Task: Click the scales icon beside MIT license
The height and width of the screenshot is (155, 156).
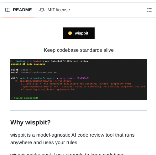Action: pos(42,10)
